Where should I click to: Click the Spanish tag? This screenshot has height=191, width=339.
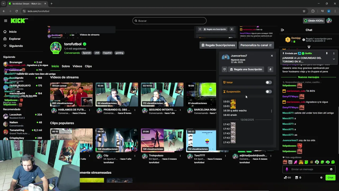coord(87,53)
